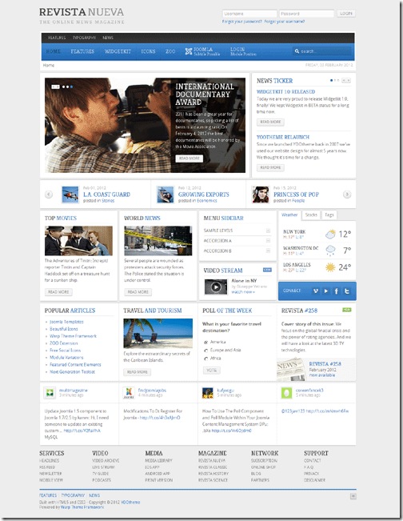Open the Icons menu item
403x521 pixels.
pyautogui.click(x=148, y=51)
